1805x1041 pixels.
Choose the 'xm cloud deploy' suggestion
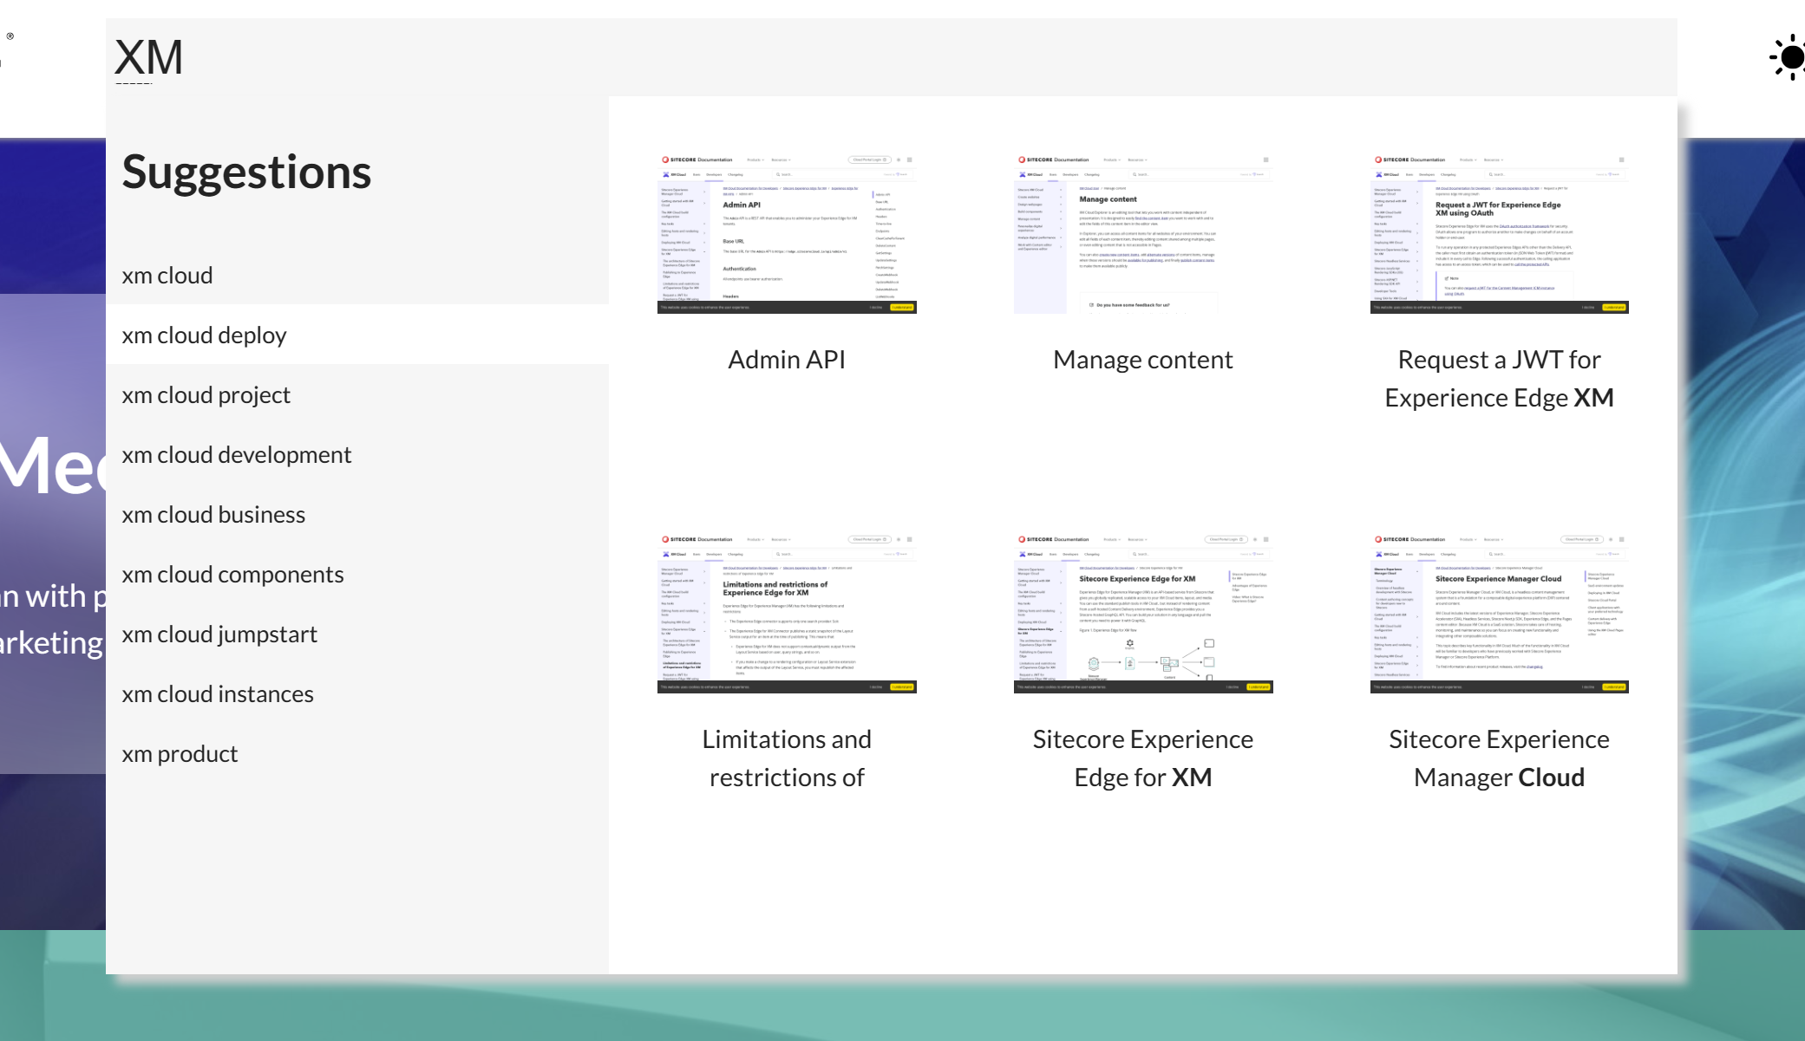point(357,335)
